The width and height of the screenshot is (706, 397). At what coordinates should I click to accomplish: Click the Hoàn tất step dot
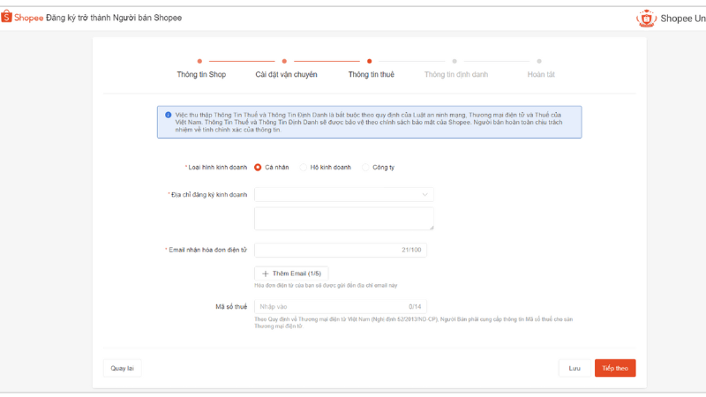[539, 61]
